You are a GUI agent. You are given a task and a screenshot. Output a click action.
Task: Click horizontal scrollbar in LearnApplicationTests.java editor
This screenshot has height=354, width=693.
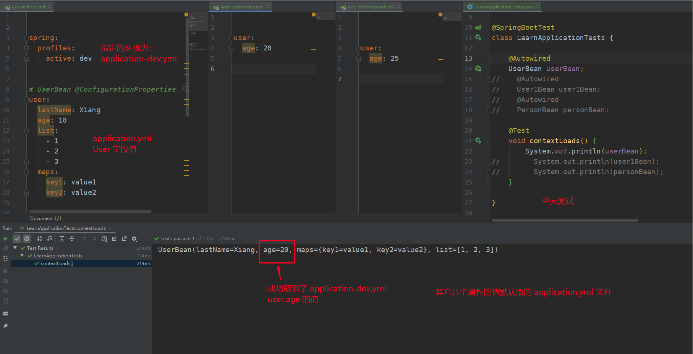pos(565,221)
